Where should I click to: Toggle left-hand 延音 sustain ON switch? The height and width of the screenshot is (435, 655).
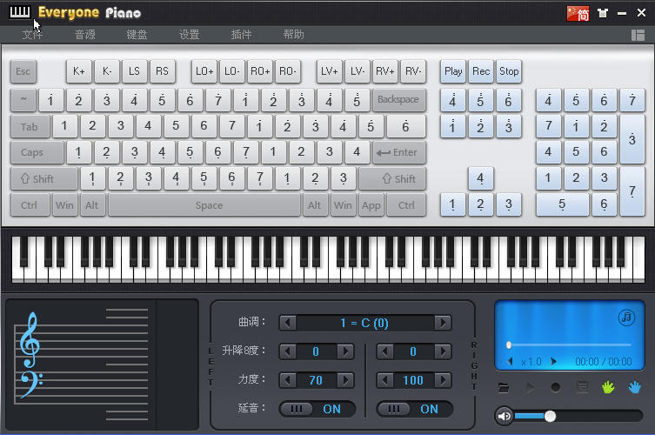coord(317,409)
